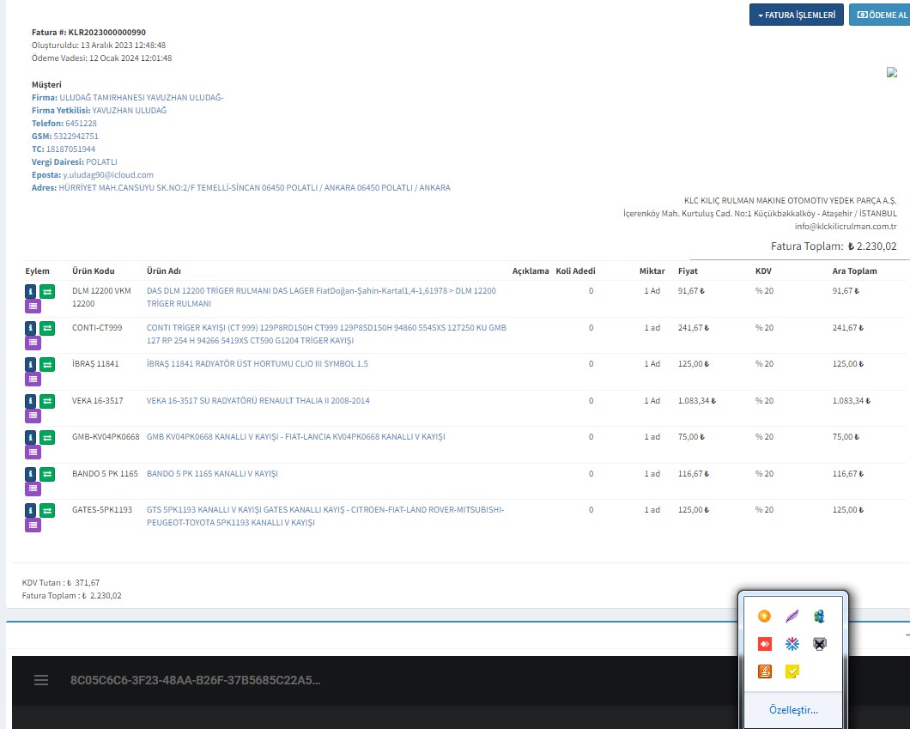Viewport: 910px width, 729px height.
Task: Click Özelleştir link in tray popup
Action: (x=793, y=710)
